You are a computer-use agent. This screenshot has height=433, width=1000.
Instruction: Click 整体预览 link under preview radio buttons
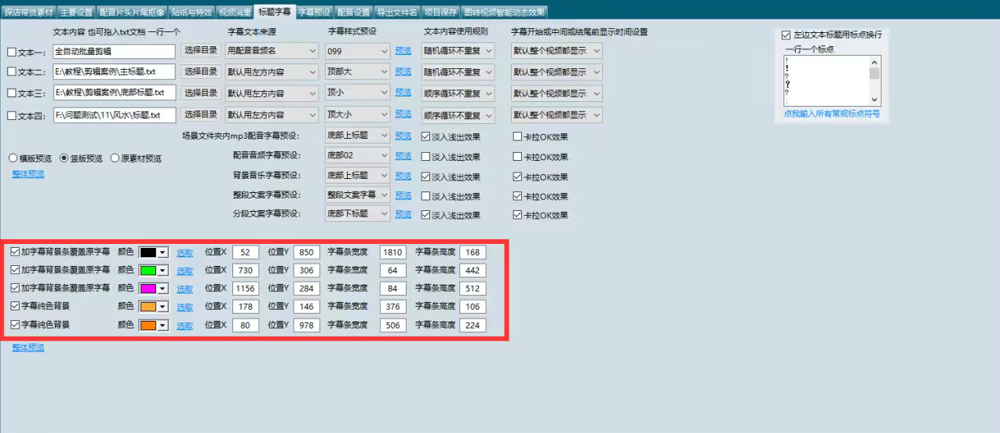(x=28, y=174)
